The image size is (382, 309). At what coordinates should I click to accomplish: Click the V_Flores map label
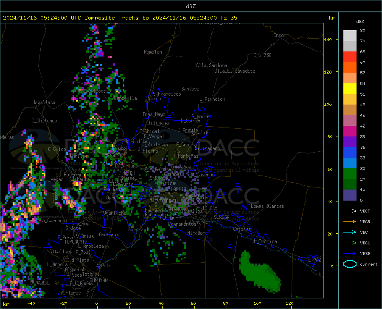coord(70,293)
